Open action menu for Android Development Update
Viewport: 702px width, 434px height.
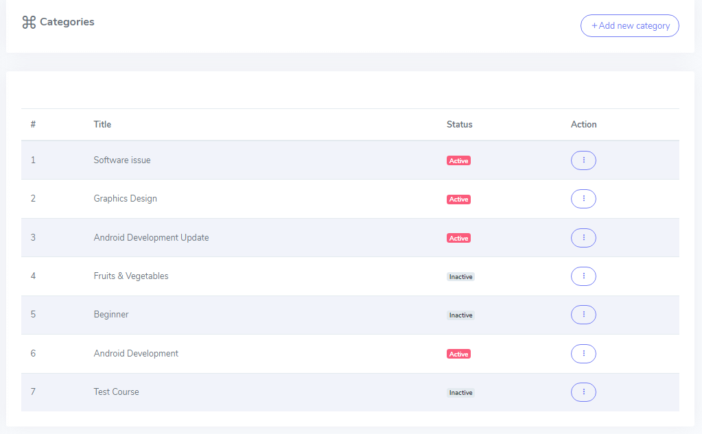point(583,238)
